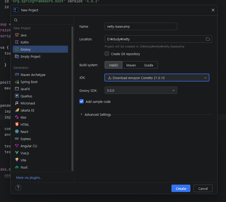Click the Cancel button
This screenshot has height=202, width=226.
click(x=203, y=188)
